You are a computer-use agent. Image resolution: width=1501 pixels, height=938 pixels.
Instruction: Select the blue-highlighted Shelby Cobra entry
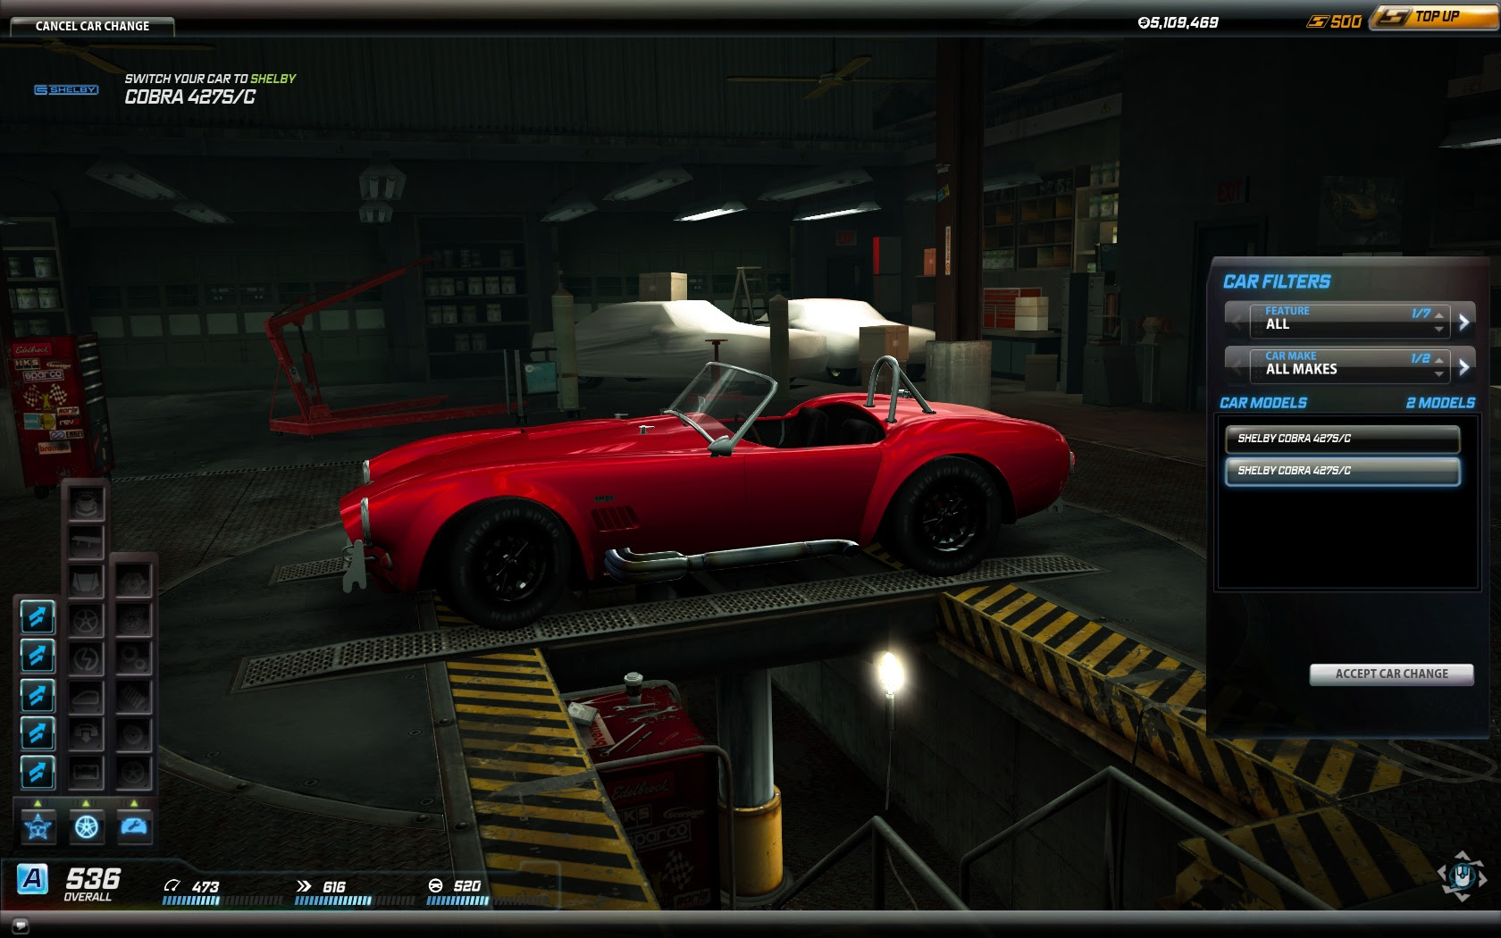(x=1342, y=471)
